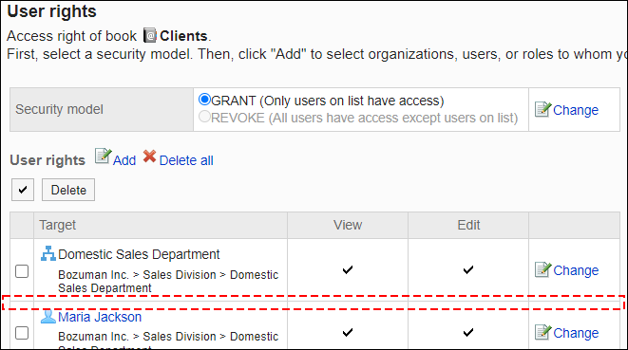The image size is (628, 350).
Task: Select the GRANT security model radio button
Action: tap(204, 100)
